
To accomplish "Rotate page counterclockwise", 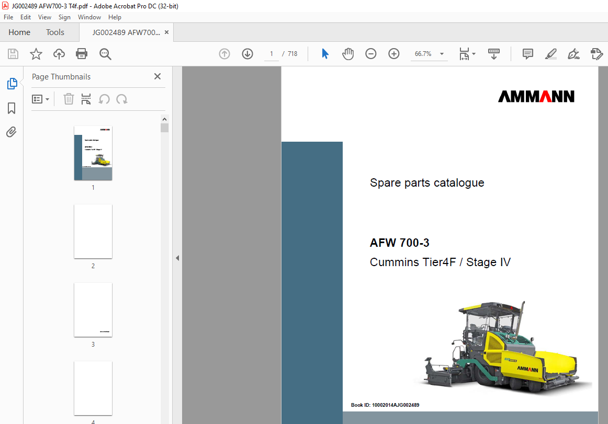I will [104, 99].
